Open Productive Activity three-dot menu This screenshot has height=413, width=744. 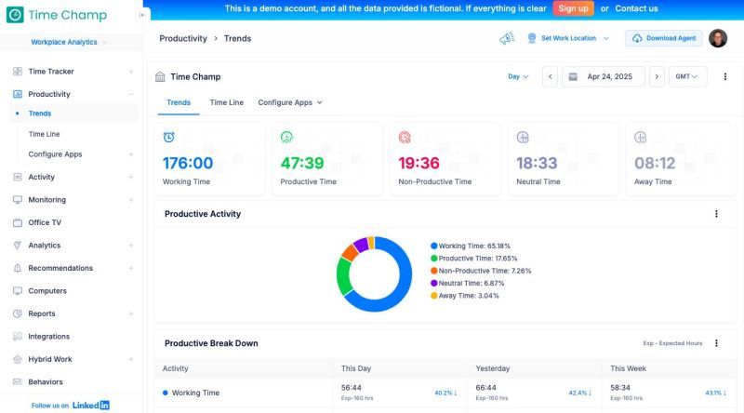(716, 214)
